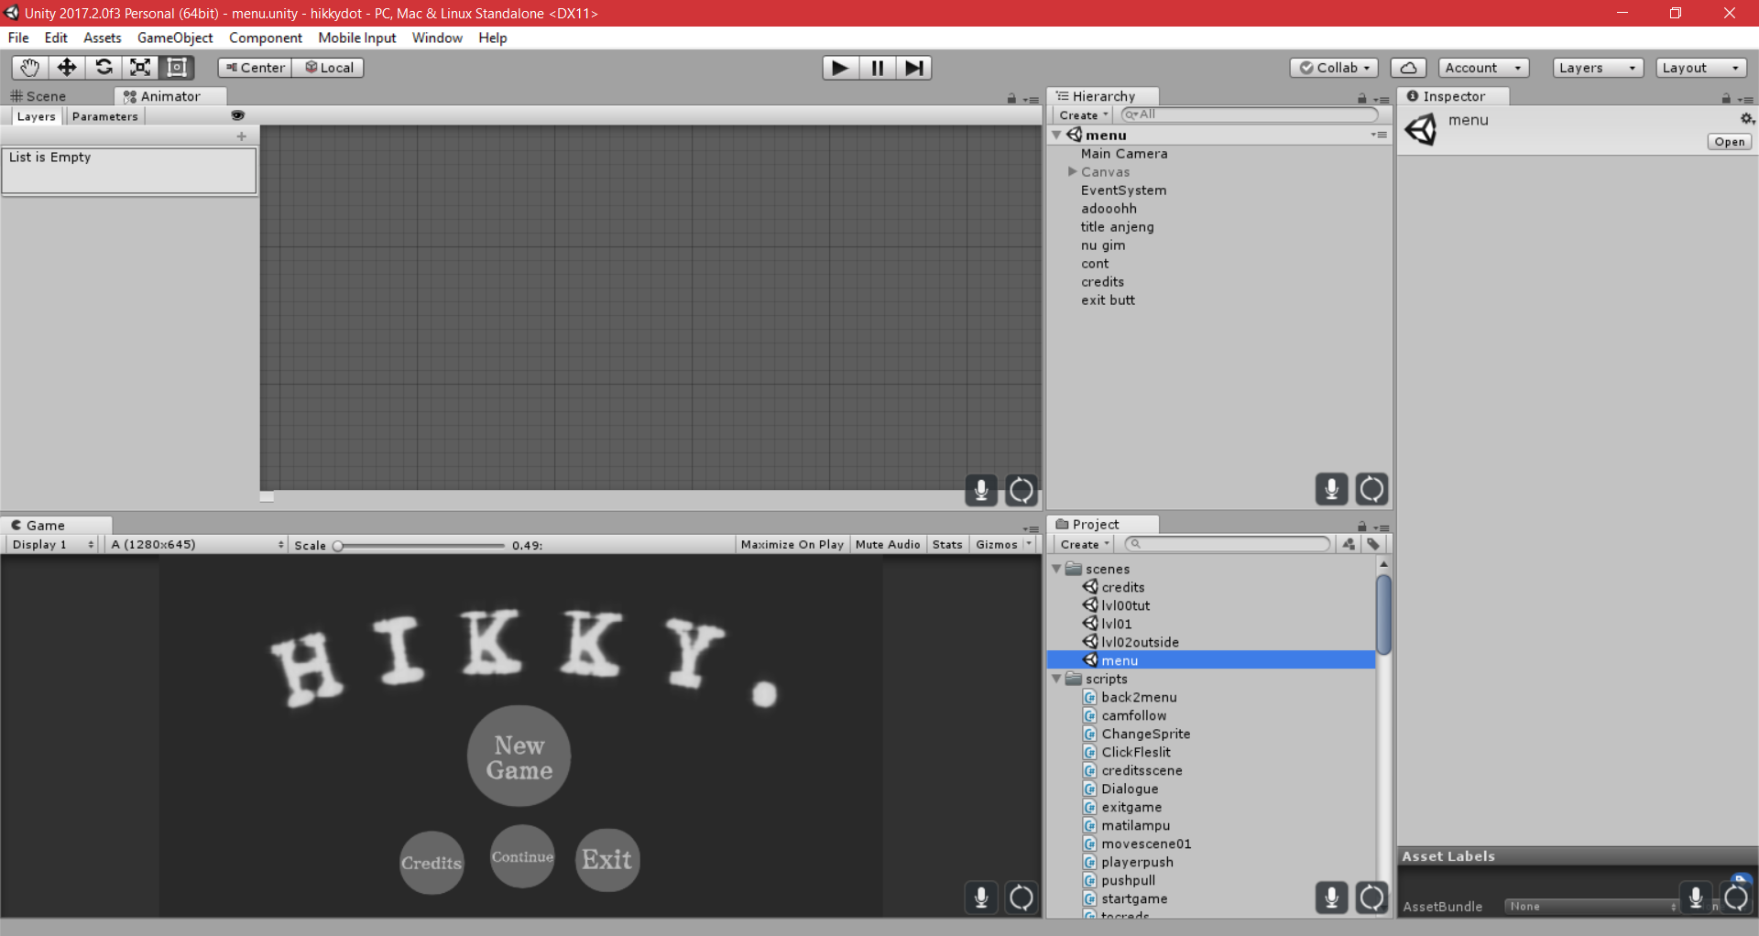
Task: Open Inspector settings gear
Action: coord(1746,119)
